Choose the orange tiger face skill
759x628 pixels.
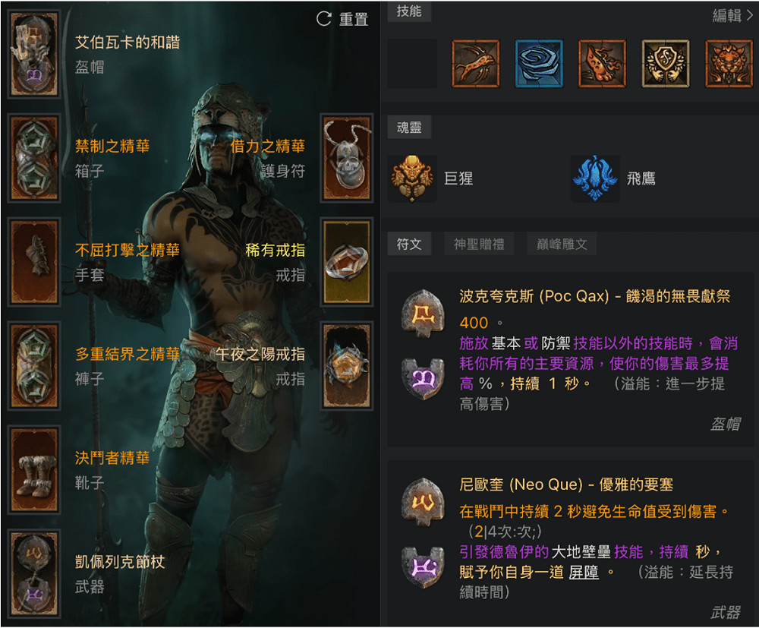729,64
